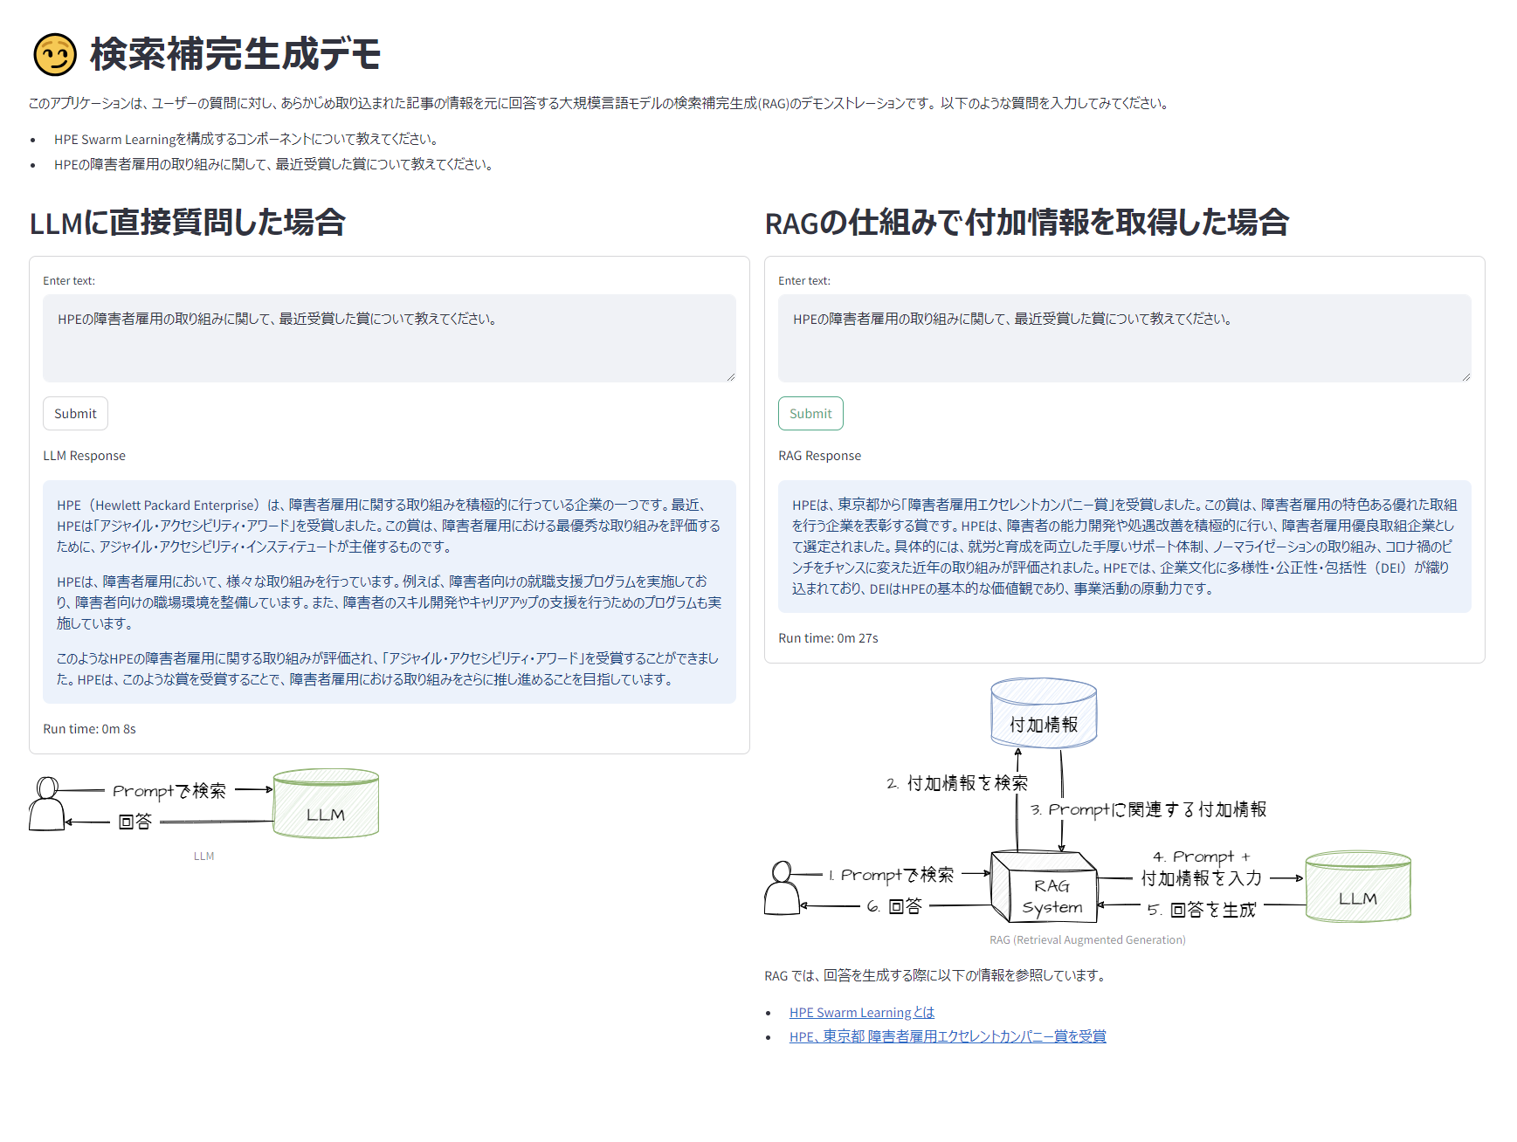
Task: Click the Enter text field in the LLM panel
Action: click(x=390, y=338)
